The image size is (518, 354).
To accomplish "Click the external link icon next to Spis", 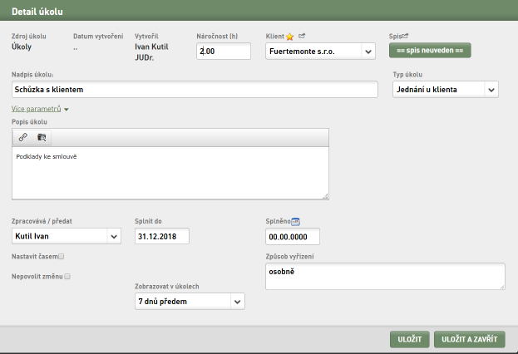I will tap(406, 36).
